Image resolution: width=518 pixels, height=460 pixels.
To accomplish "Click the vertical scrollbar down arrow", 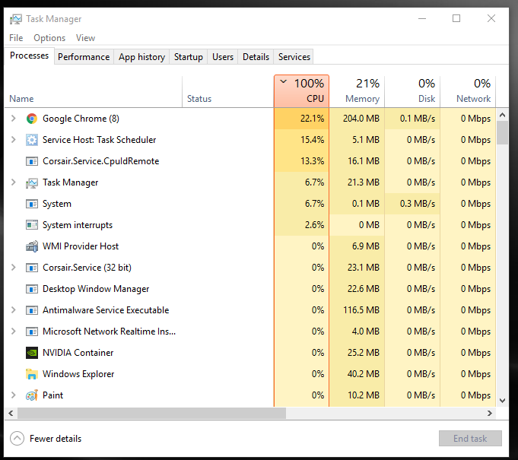I will click(503, 401).
